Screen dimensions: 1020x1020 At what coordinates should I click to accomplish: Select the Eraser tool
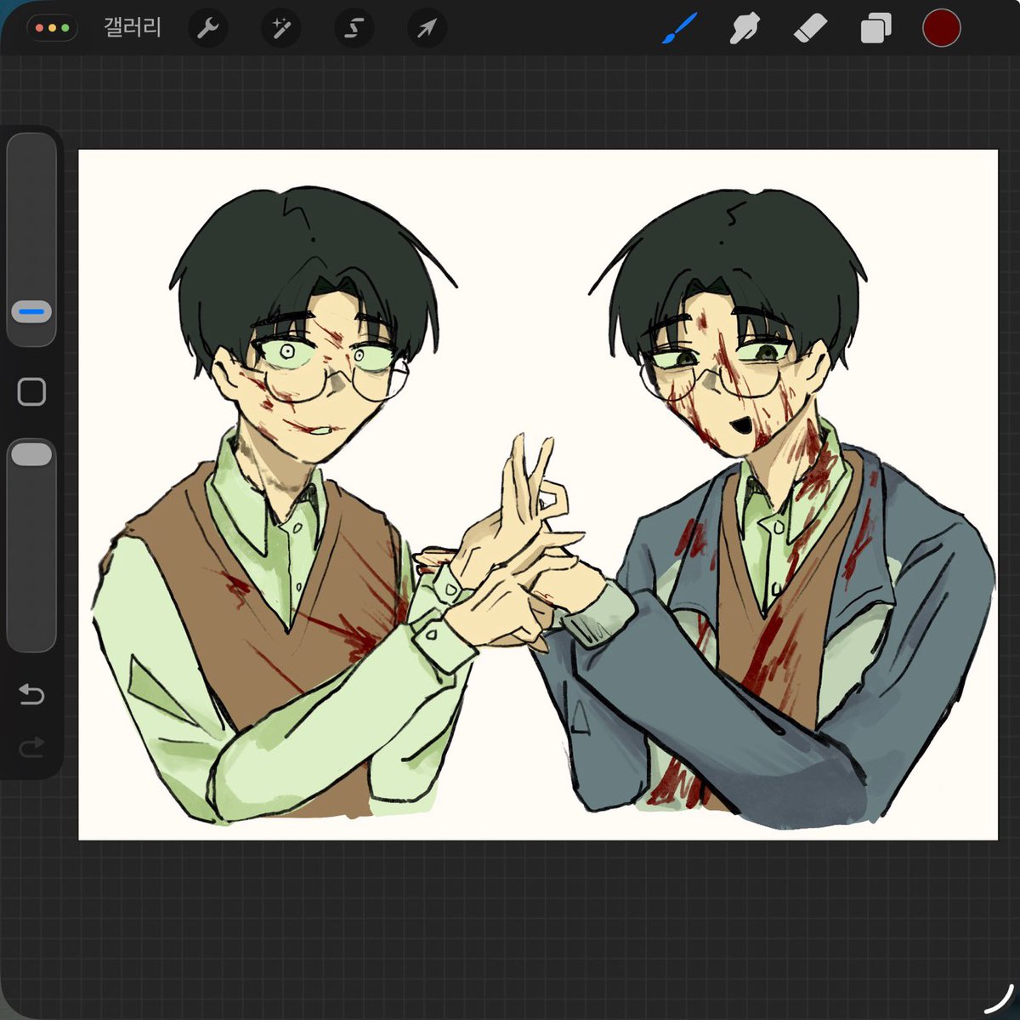[x=810, y=28]
